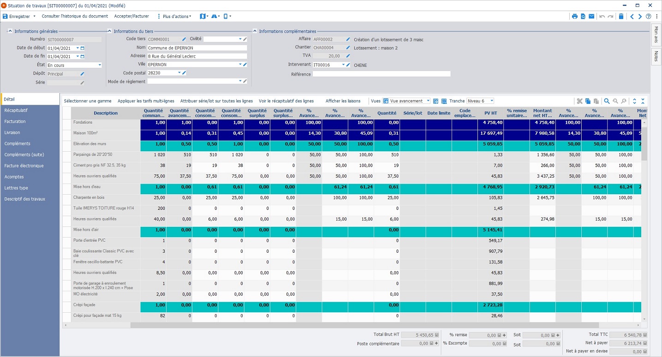Image resolution: width=662 pixels, height=357 pixels.
Task: Switch to the Facturation tab
Action: click(x=30, y=121)
